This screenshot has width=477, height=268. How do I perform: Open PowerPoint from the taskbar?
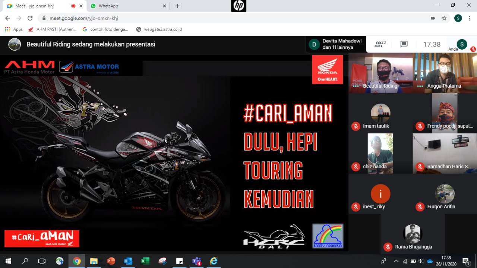point(111,261)
